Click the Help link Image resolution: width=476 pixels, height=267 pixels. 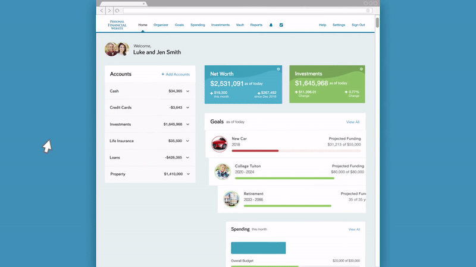tap(322, 25)
